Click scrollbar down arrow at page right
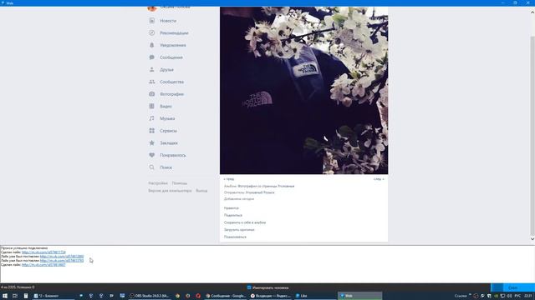The height and width of the screenshot is (300, 535). coord(532,239)
